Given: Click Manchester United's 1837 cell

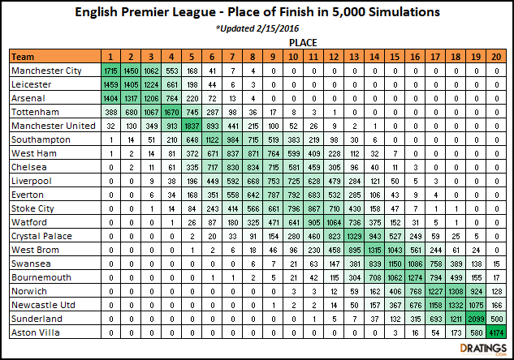Looking at the screenshot, I should click(192, 126).
